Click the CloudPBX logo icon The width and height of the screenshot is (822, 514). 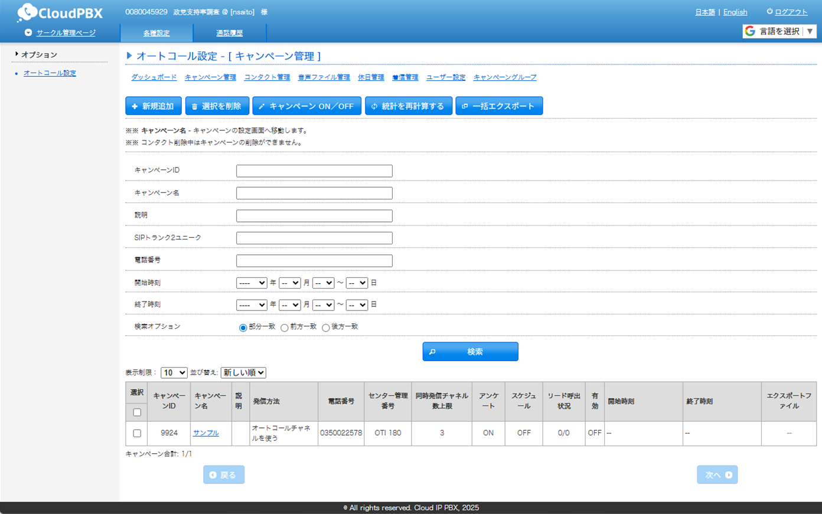(27, 12)
